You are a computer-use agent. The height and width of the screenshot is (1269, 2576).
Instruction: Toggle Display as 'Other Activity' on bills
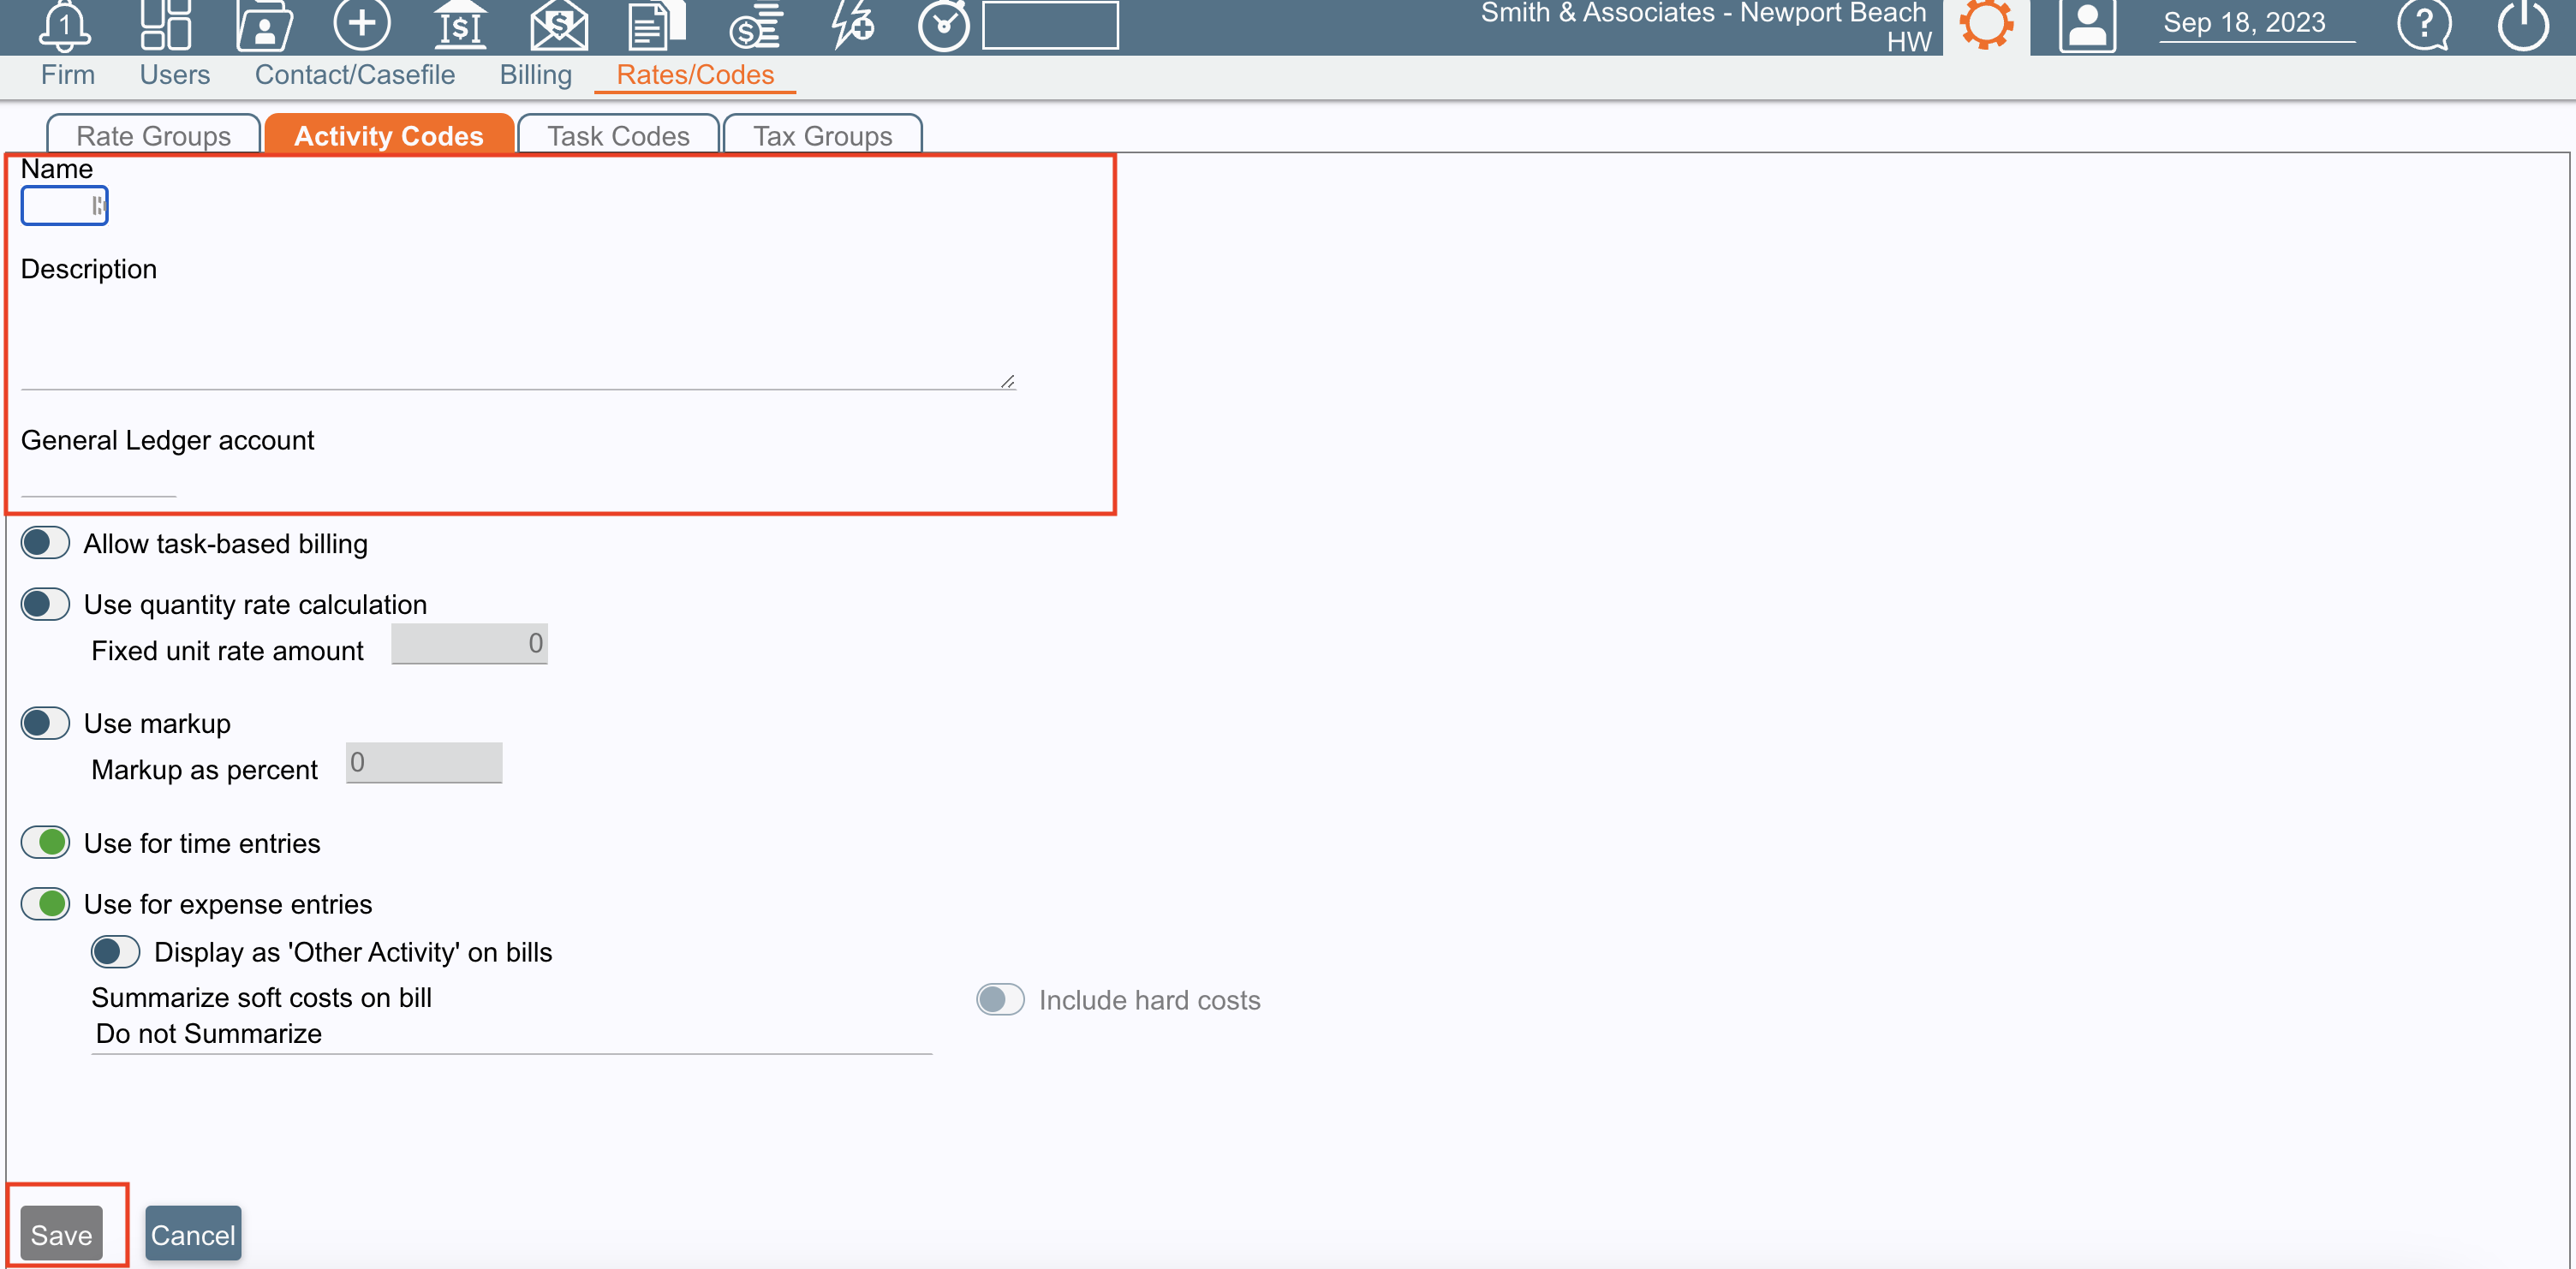pyautogui.click(x=115, y=952)
